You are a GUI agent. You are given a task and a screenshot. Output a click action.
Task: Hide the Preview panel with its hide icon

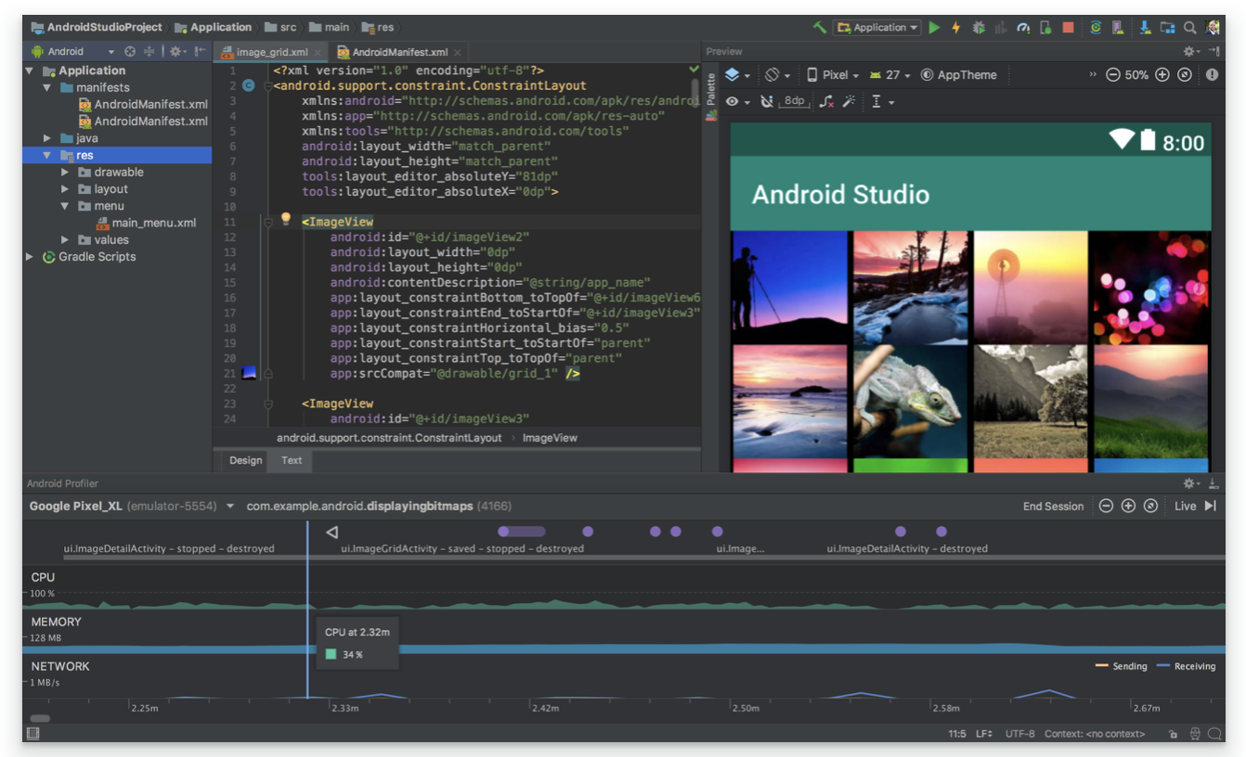point(1214,52)
